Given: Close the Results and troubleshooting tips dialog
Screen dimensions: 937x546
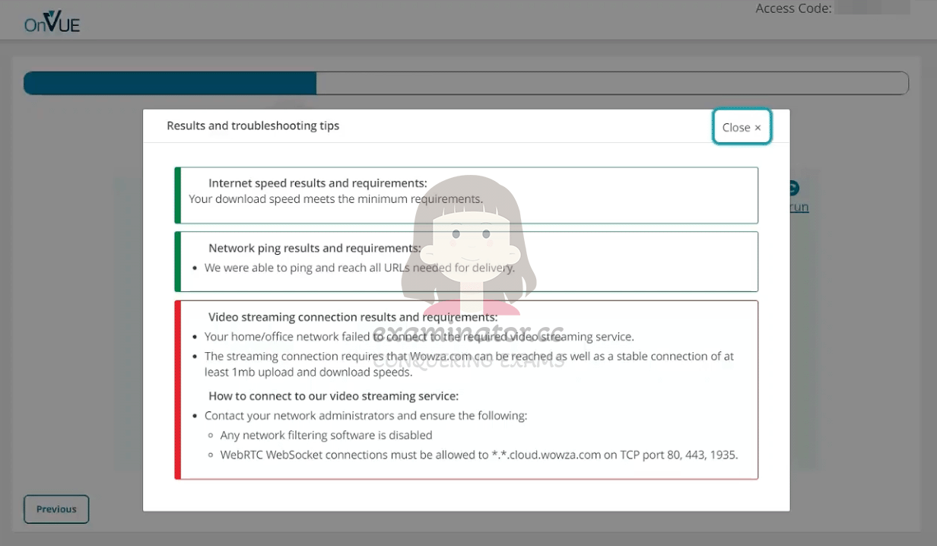Looking at the screenshot, I should point(742,127).
